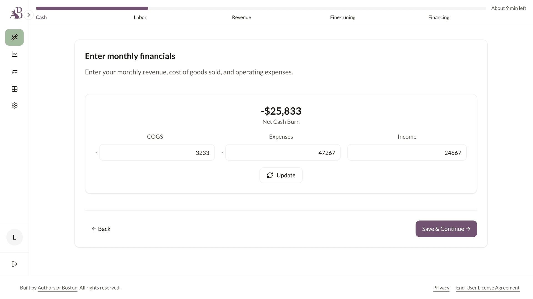The width and height of the screenshot is (533, 299).
Task: Open the Privacy link
Action: (441, 288)
